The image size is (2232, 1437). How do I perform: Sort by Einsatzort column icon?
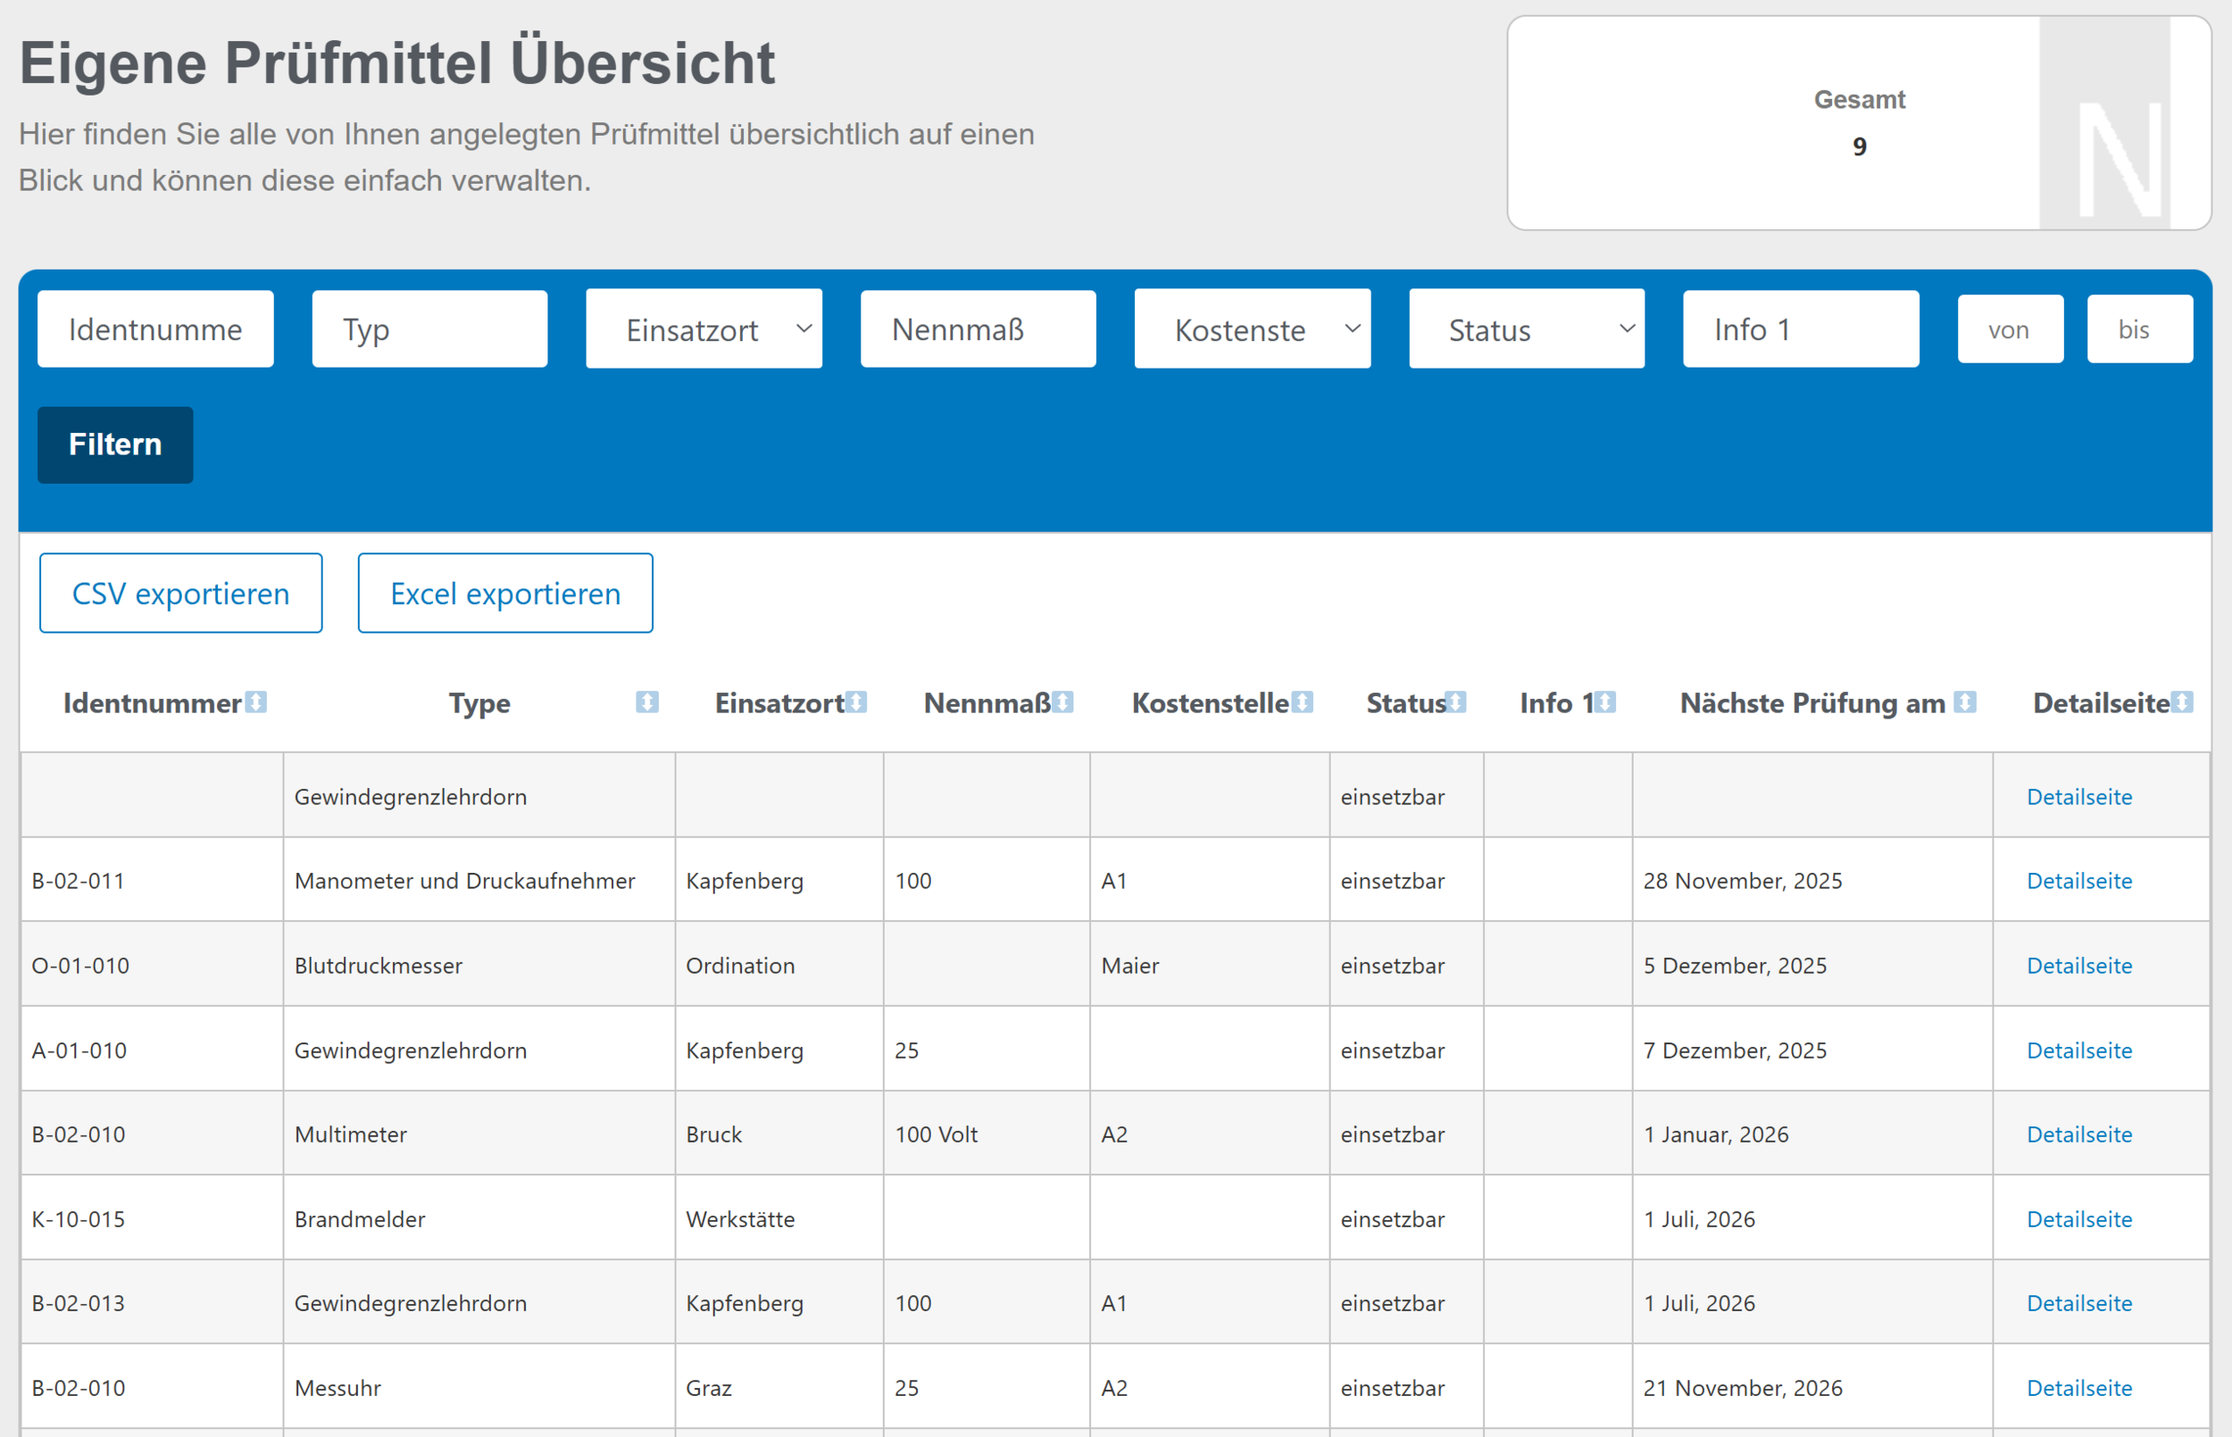click(856, 702)
